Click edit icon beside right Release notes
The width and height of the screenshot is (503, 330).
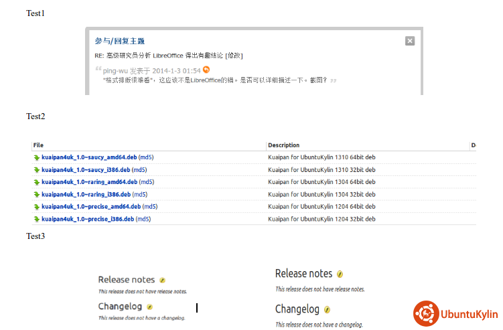click(340, 274)
